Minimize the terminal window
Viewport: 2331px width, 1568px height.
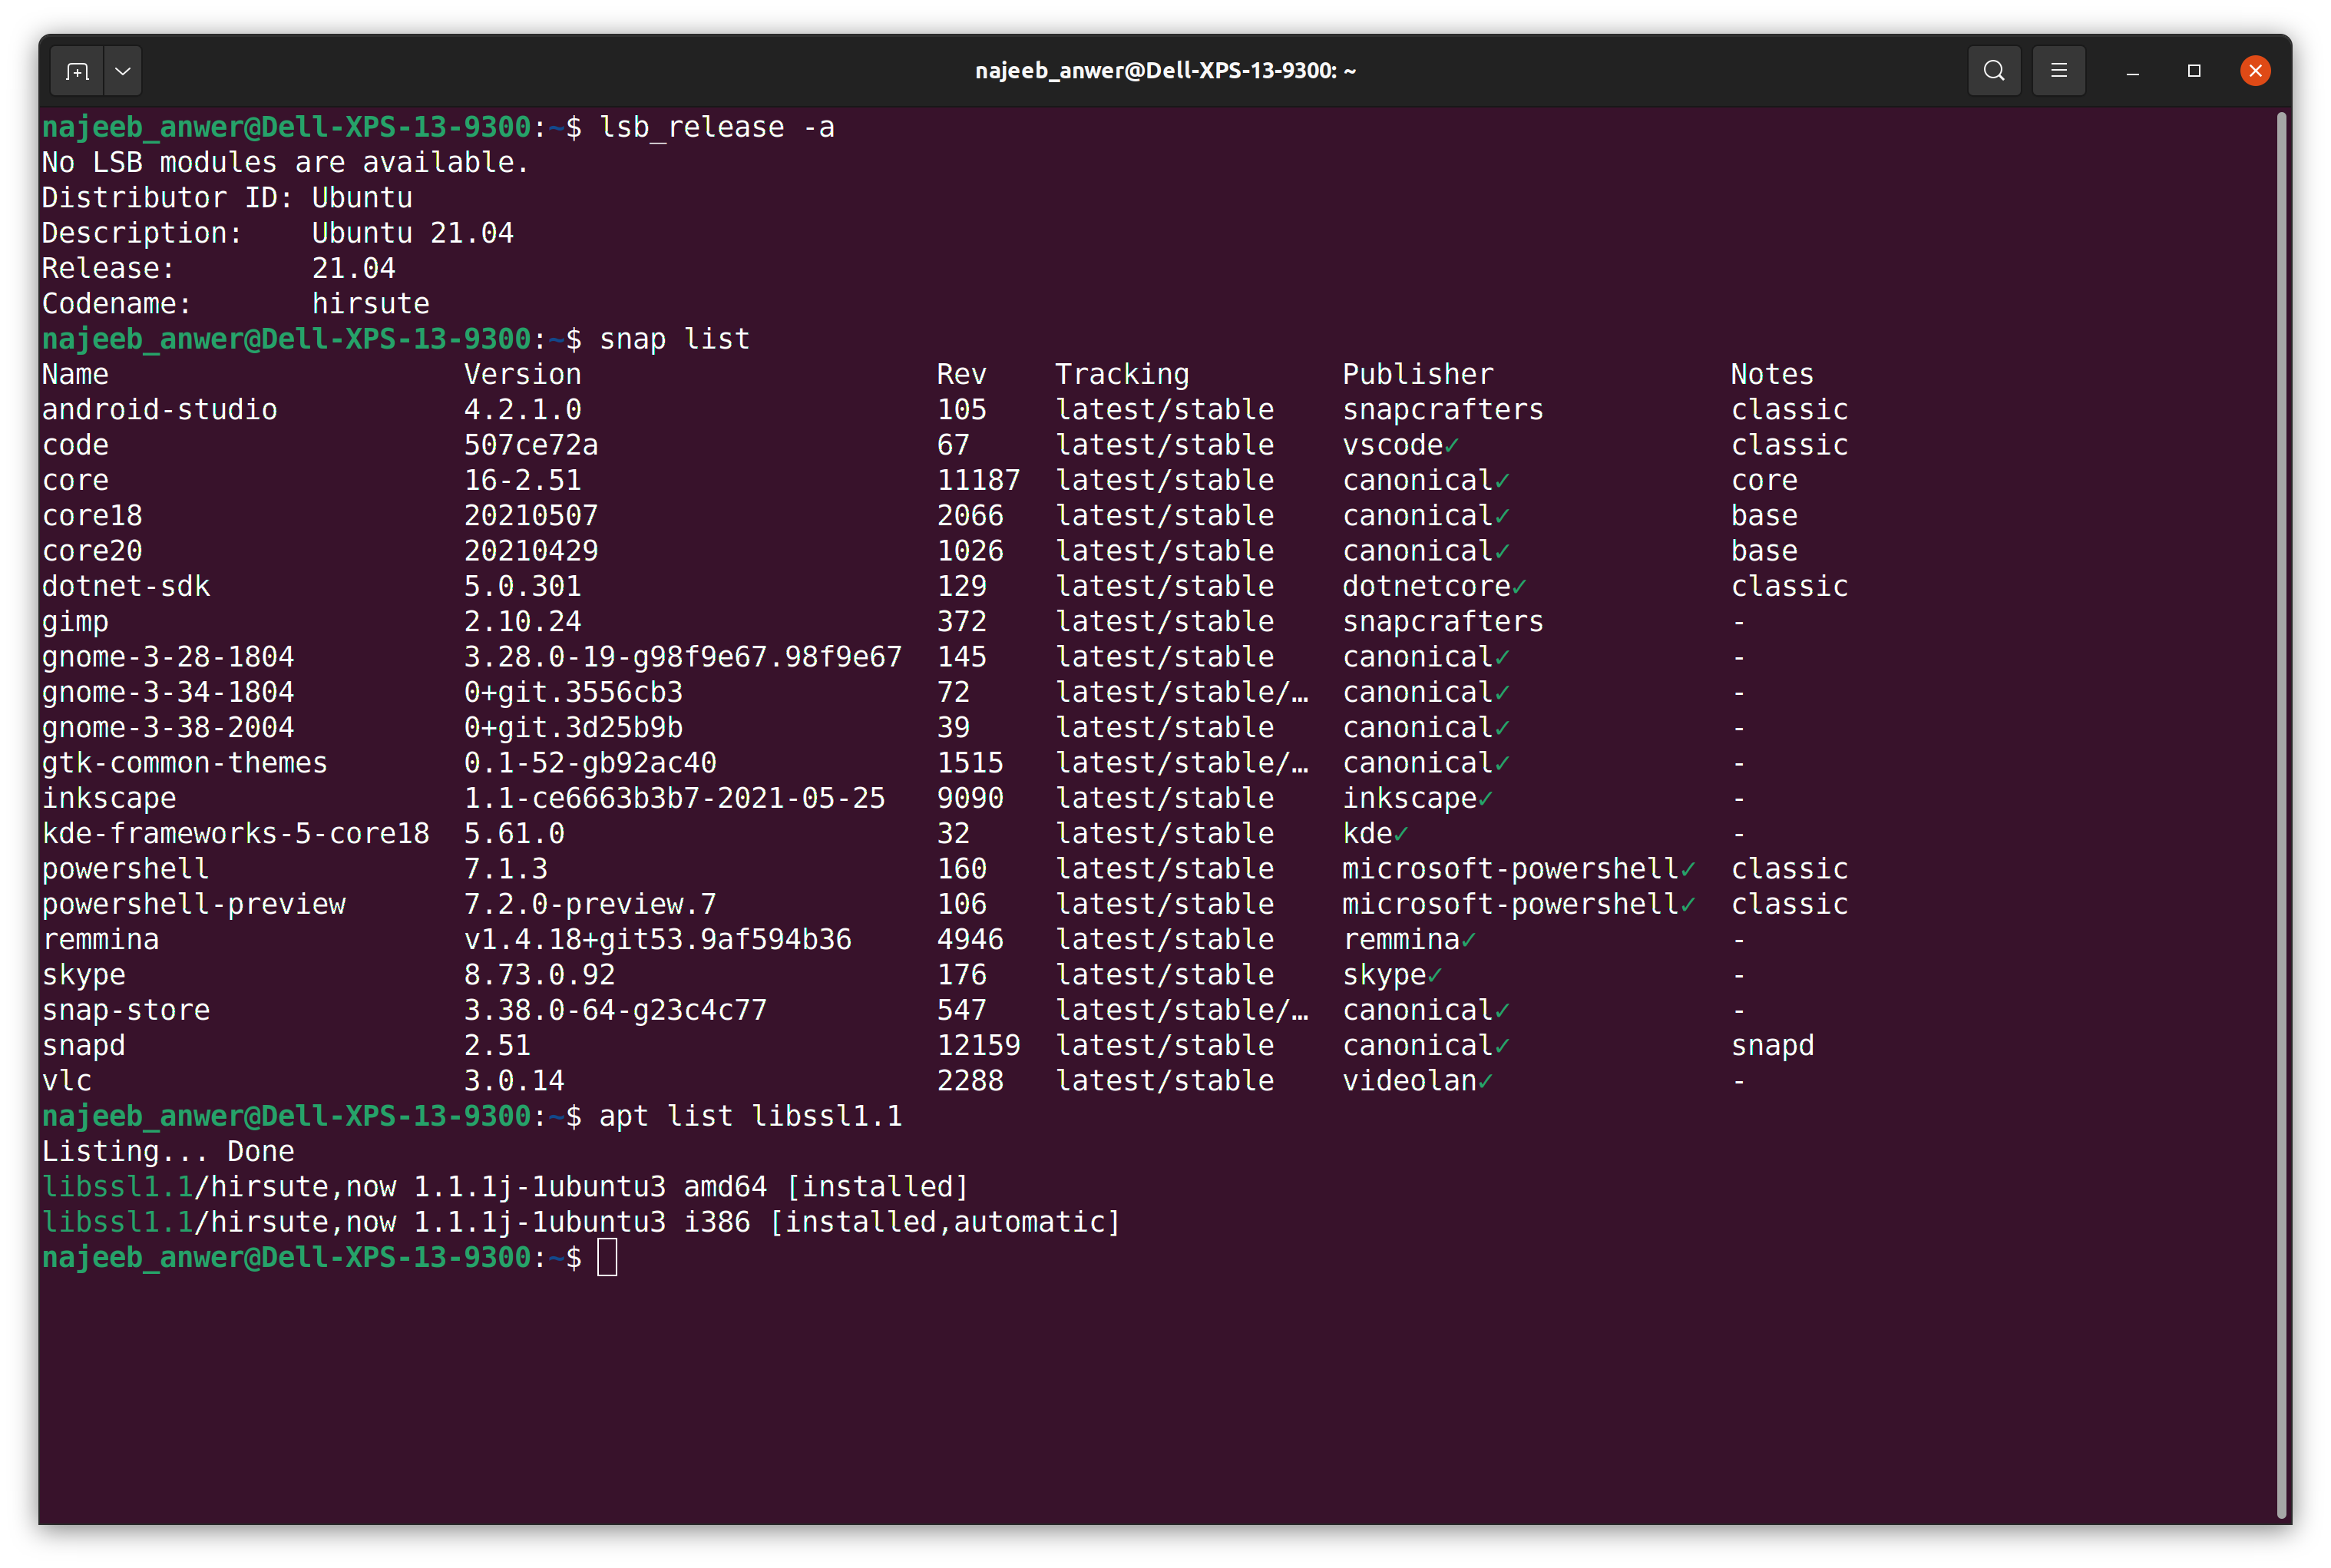[2132, 71]
